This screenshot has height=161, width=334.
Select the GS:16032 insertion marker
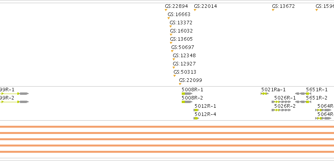(x=171, y=34)
